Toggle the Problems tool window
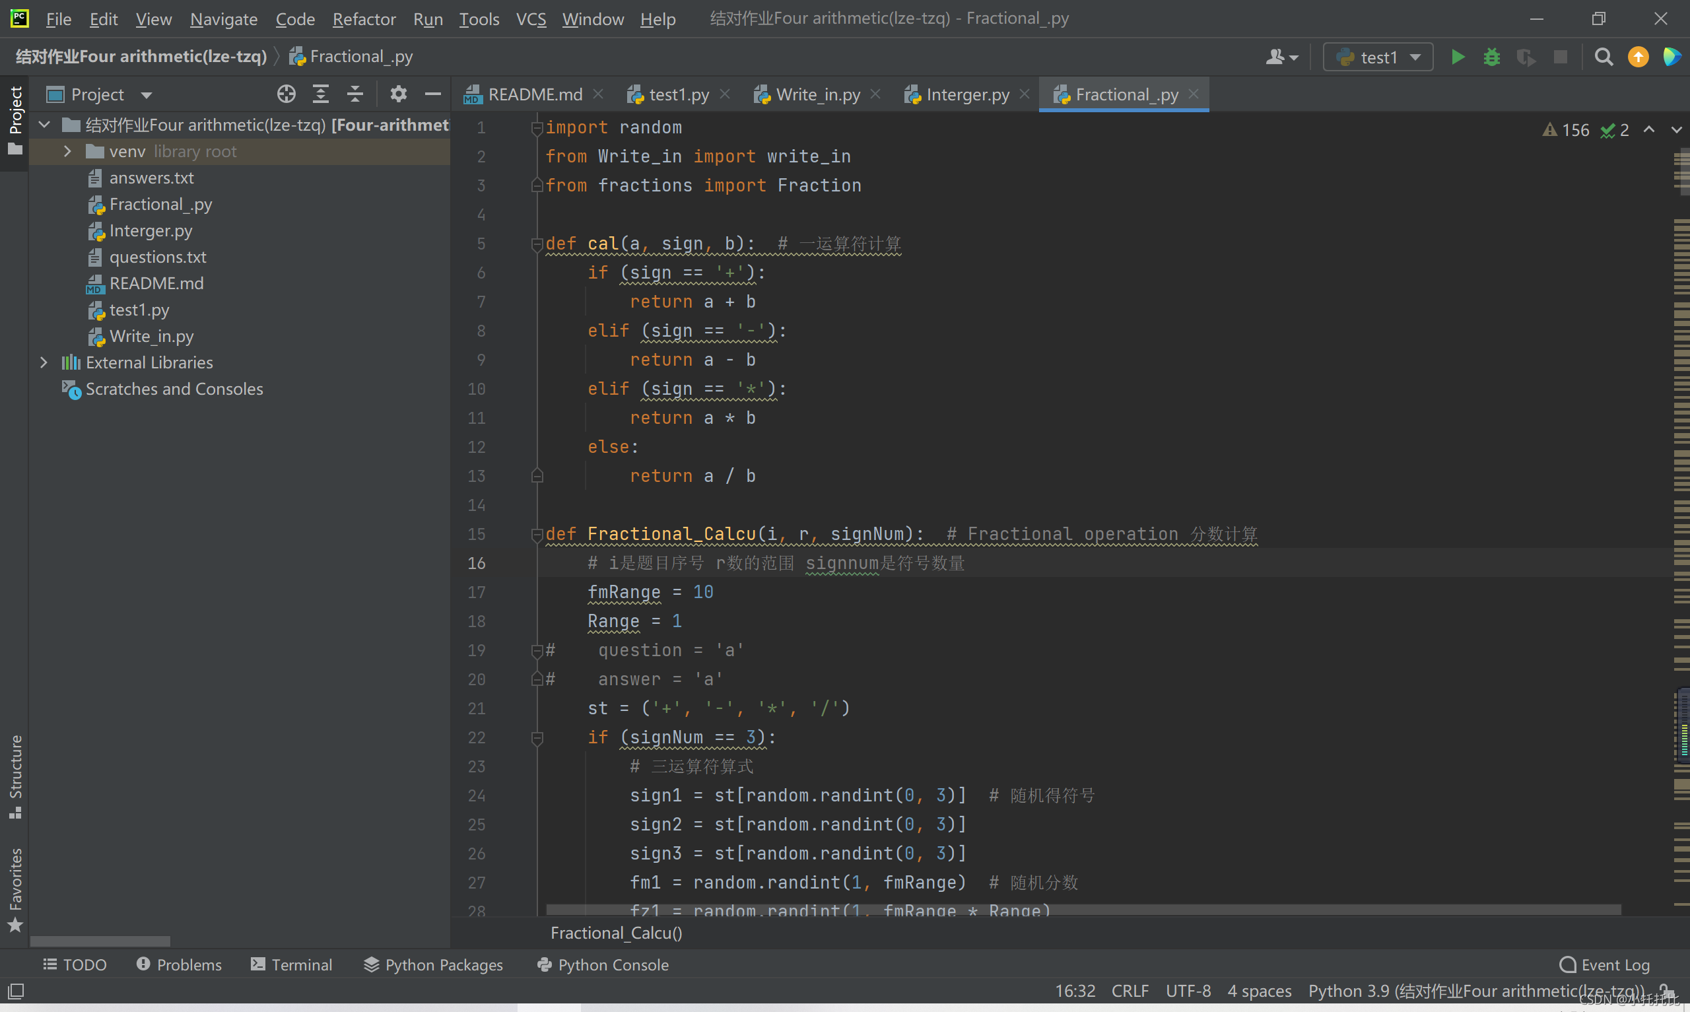 tap(180, 964)
